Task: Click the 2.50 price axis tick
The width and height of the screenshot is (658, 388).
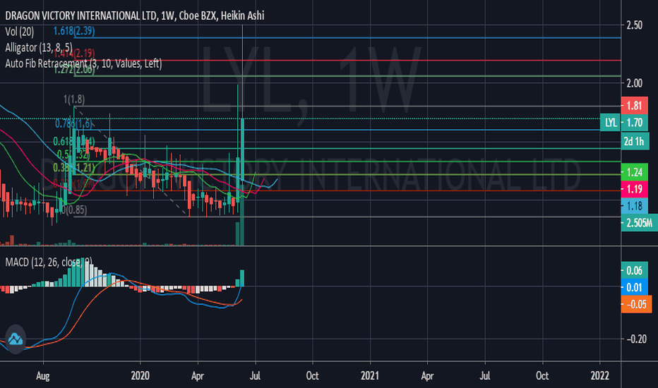Action: click(634, 25)
